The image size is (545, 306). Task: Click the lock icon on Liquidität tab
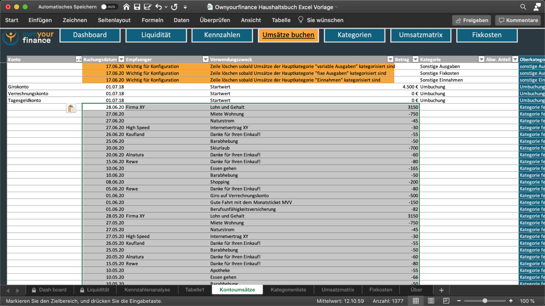coord(82,290)
